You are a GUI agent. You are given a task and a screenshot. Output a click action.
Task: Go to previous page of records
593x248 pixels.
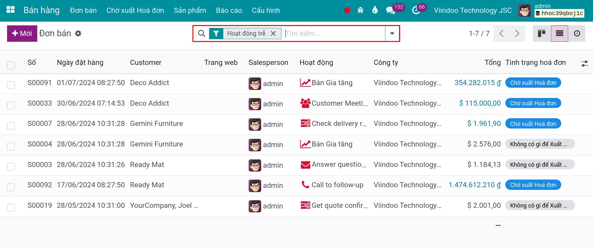pyautogui.click(x=501, y=33)
